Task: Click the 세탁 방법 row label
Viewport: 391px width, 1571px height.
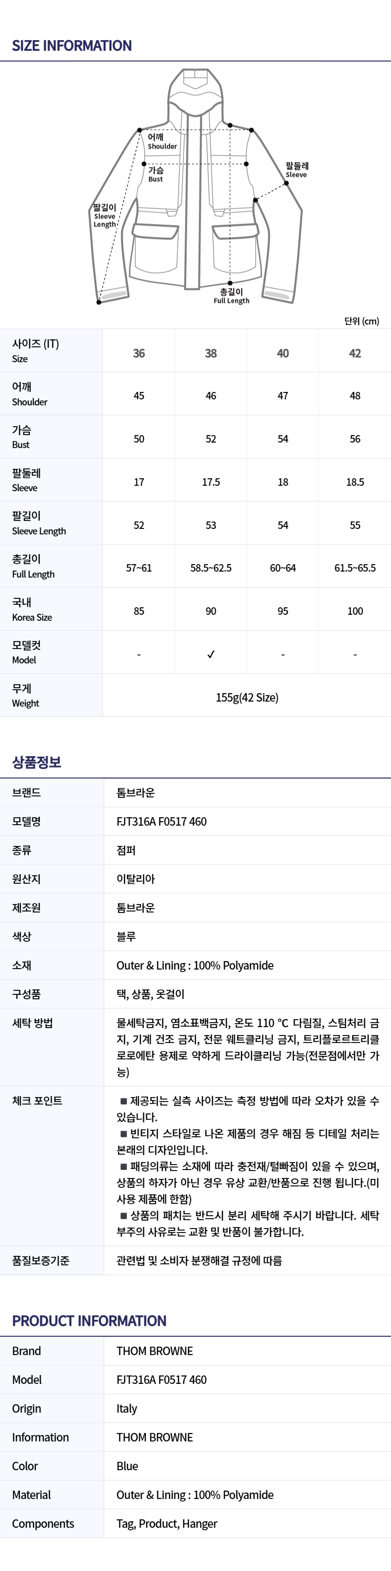Action: pyautogui.click(x=32, y=1023)
